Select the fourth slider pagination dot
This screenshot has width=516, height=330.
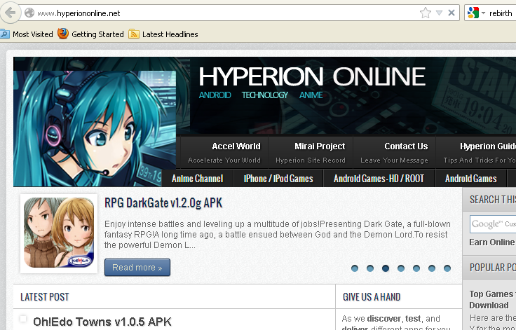click(x=401, y=268)
